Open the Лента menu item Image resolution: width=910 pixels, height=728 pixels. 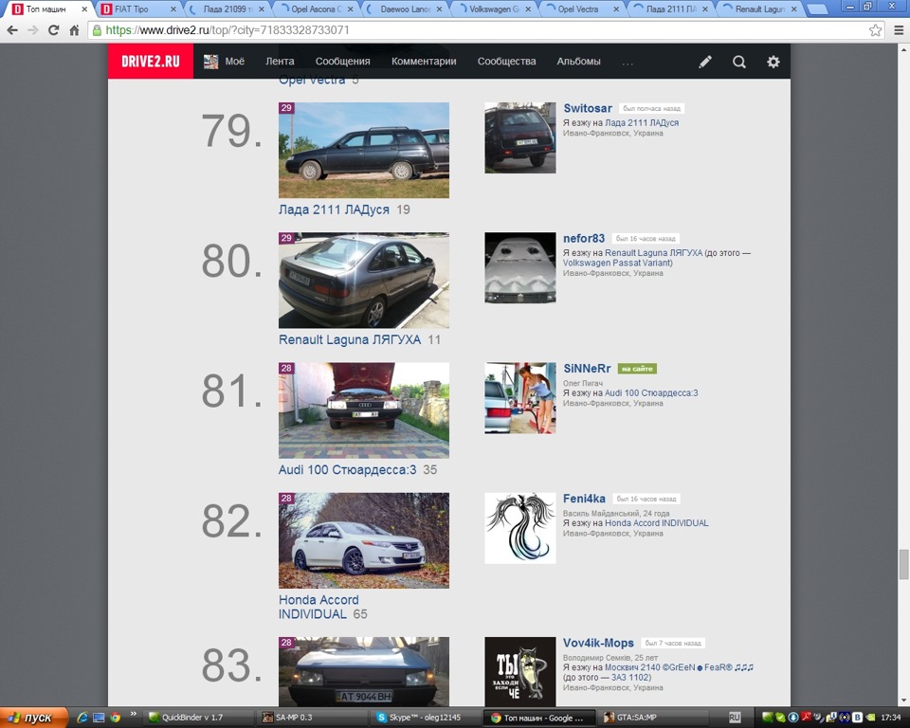point(280,61)
